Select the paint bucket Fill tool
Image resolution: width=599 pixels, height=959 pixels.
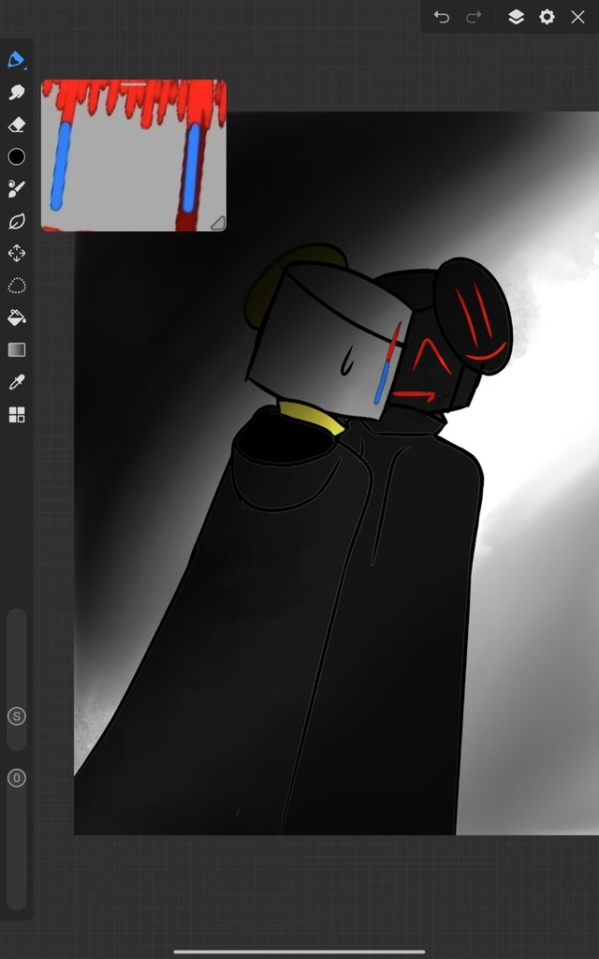click(16, 317)
